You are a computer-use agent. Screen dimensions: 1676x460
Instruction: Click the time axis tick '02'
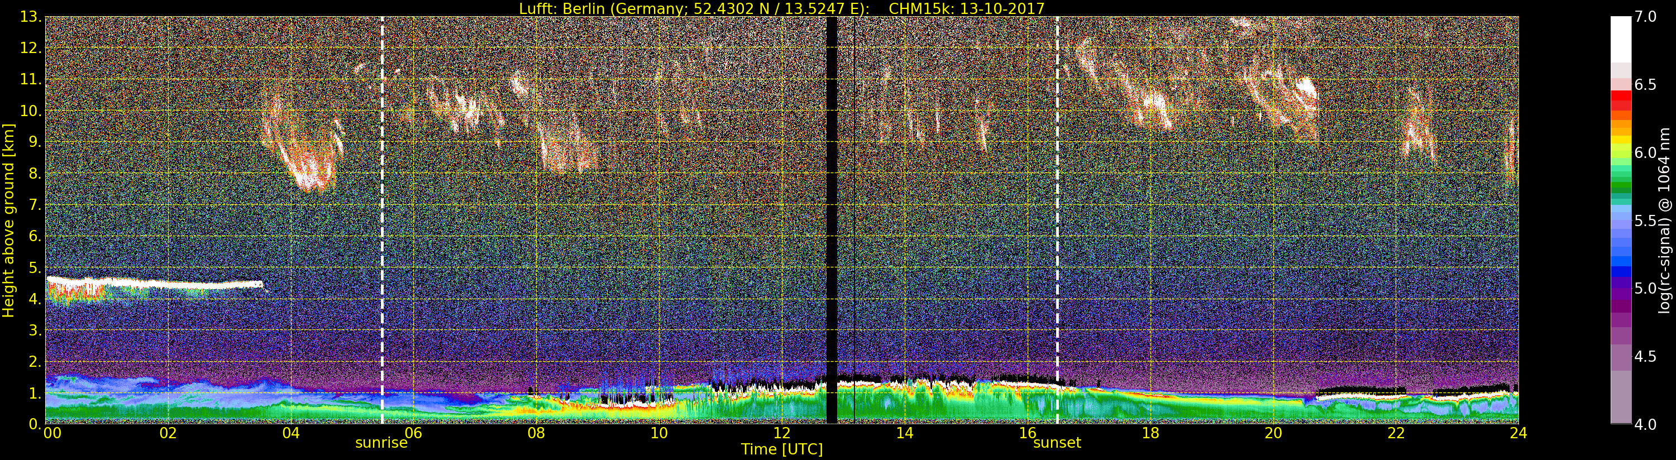click(x=168, y=433)
